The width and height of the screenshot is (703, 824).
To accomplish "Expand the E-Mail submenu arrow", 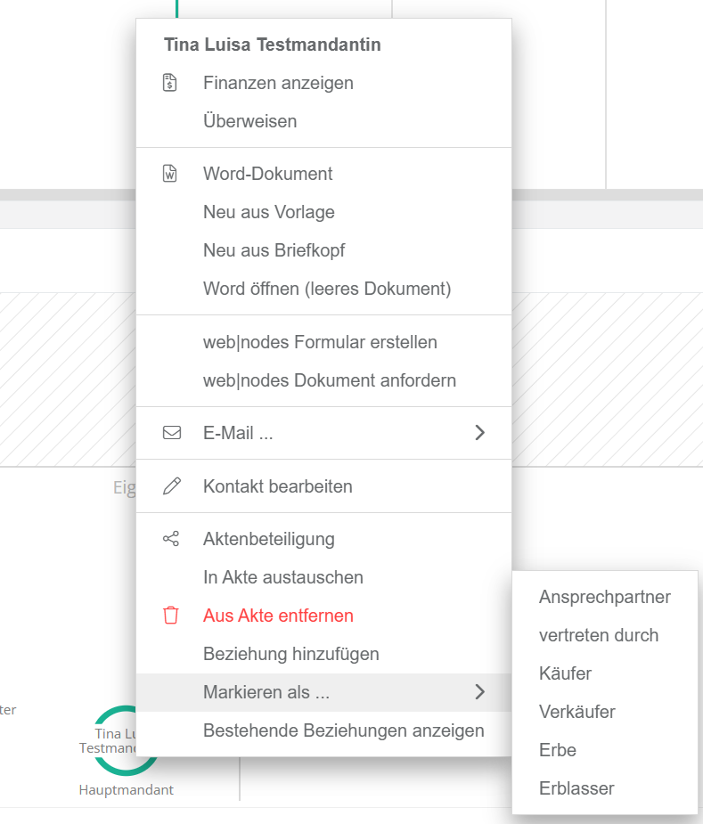I will click(479, 434).
